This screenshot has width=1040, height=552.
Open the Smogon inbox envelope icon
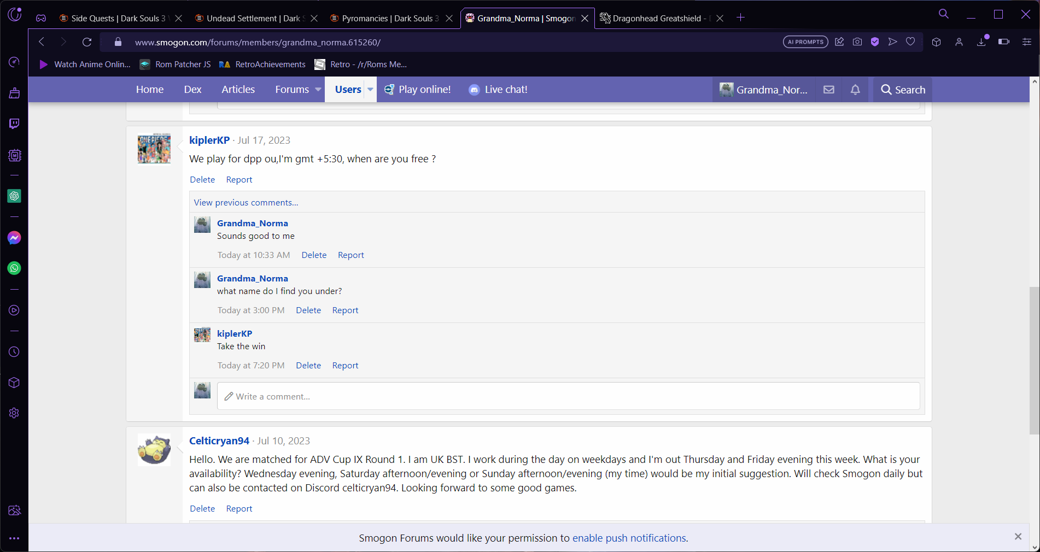coord(829,90)
